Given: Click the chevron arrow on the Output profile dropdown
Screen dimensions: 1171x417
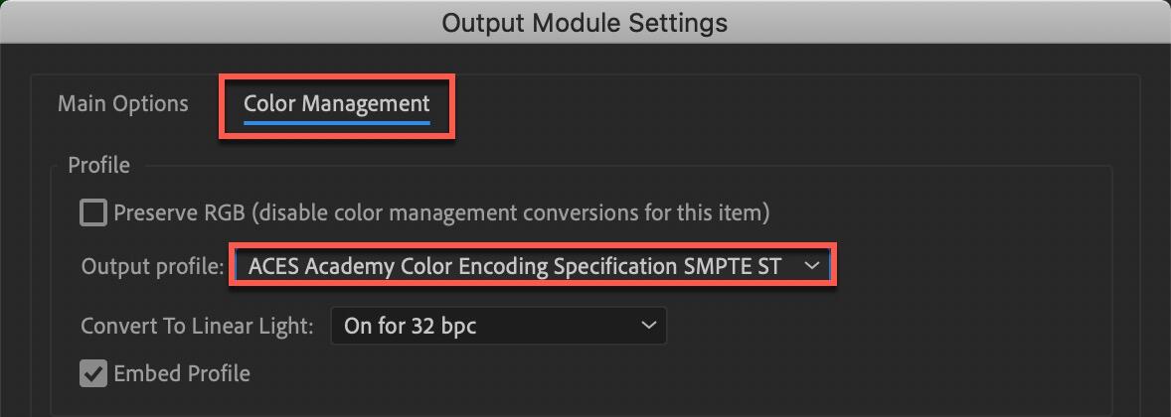Looking at the screenshot, I should [x=812, y=266].
